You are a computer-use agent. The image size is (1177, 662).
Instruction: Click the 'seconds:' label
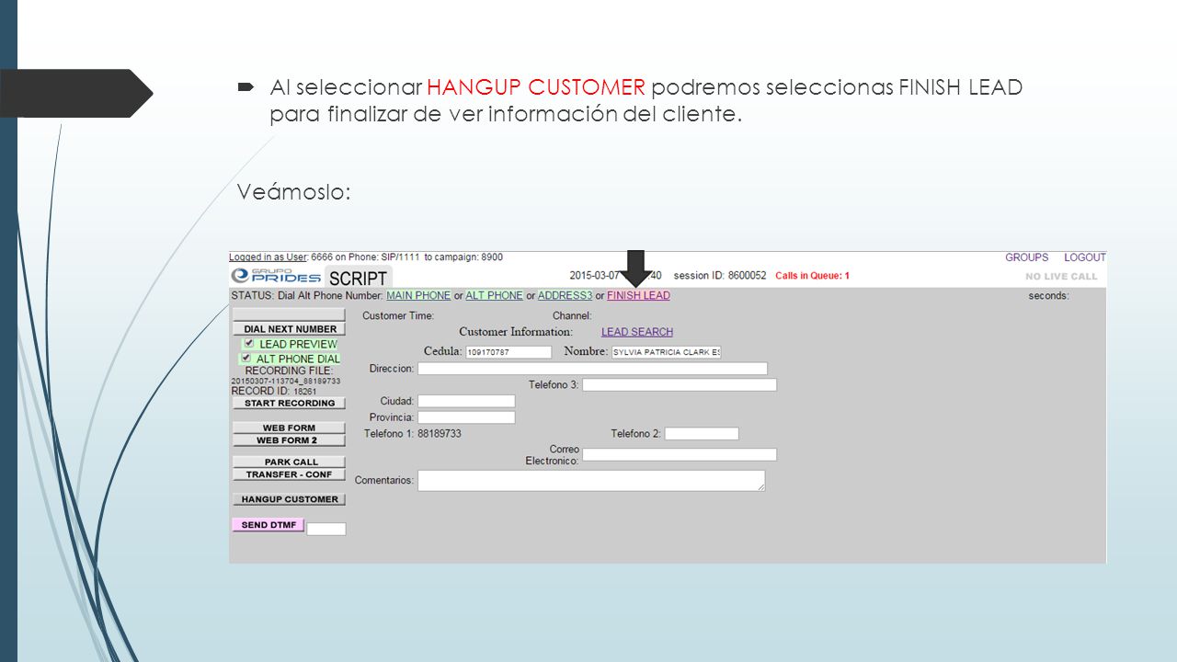click(1048, 296)
